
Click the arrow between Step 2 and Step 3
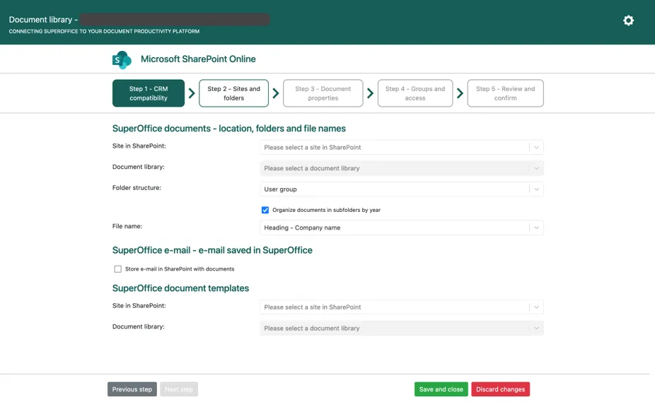pos(276,93)
